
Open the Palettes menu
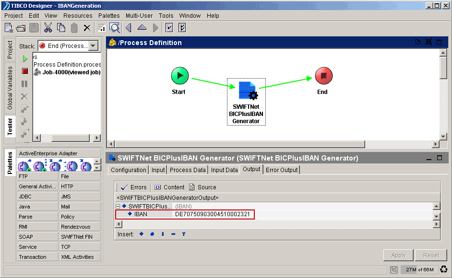pyautogui.click(x=109, y=15)
